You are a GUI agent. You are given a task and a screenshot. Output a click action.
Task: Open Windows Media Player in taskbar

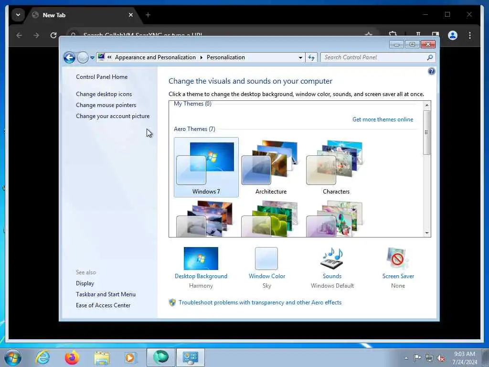[x=130, y=357]
